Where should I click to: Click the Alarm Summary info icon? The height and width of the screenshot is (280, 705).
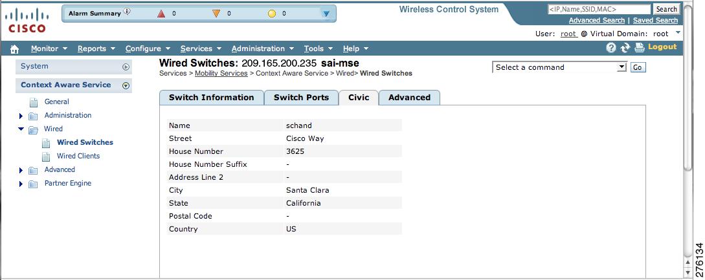128,12
